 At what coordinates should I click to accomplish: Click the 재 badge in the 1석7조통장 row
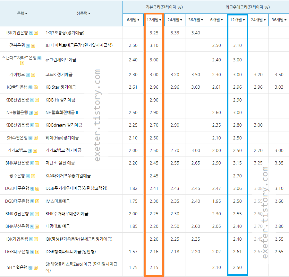coord(31,33)
